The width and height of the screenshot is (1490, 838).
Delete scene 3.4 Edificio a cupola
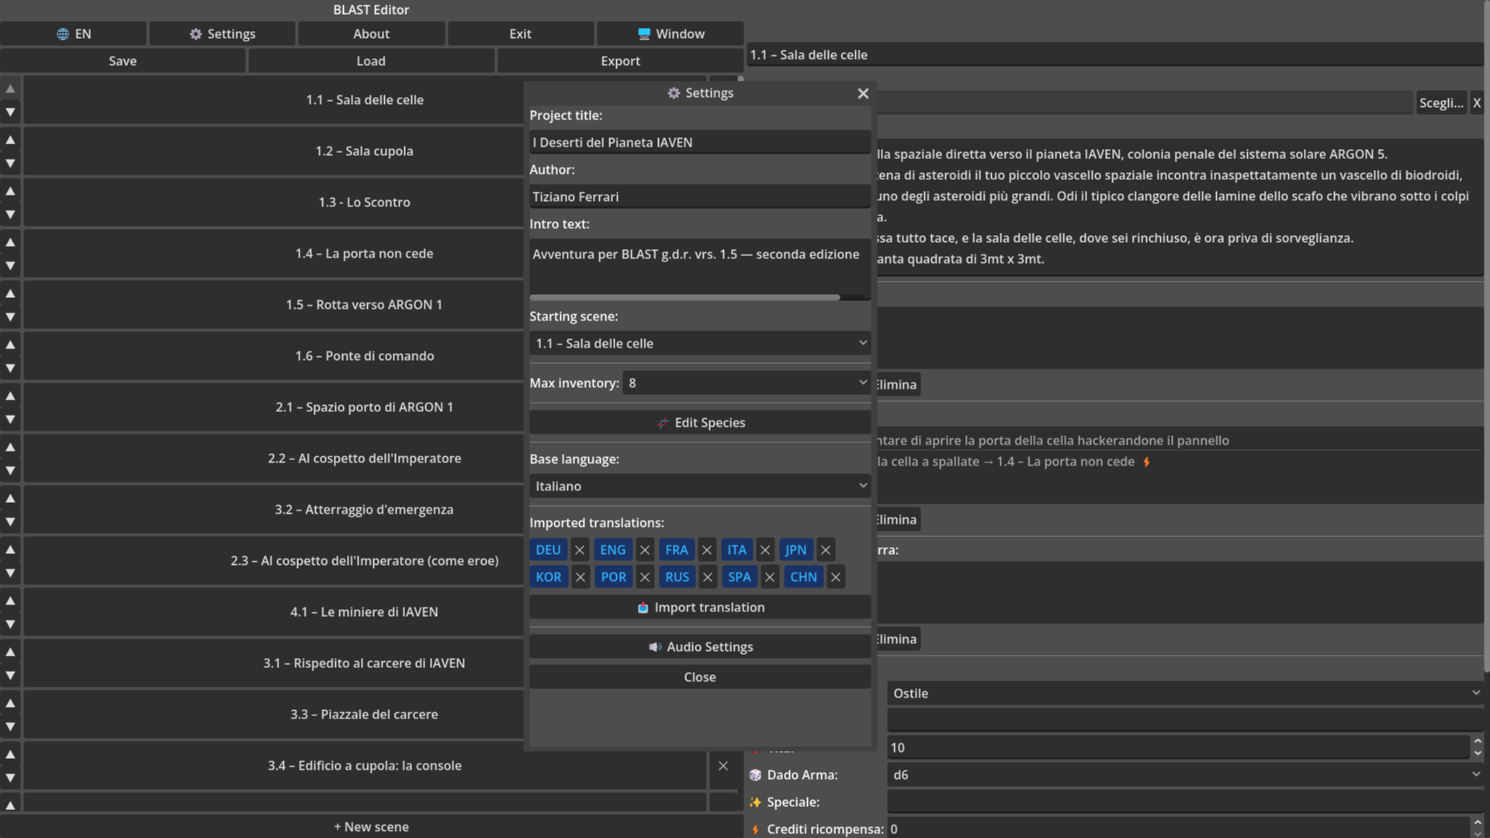pos(722,766)
